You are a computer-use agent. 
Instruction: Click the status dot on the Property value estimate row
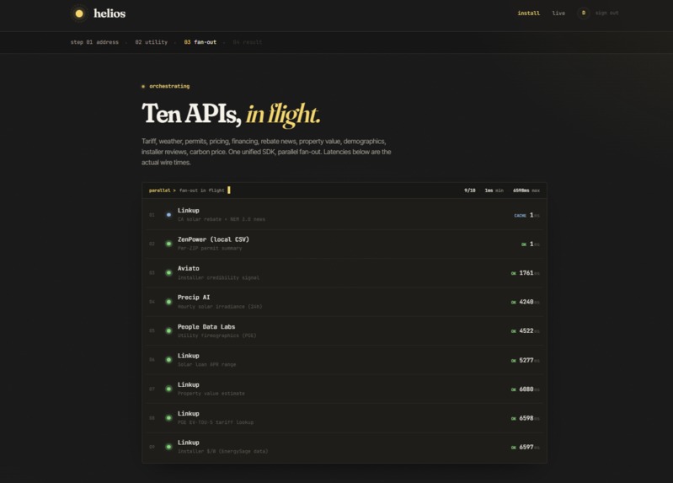pos(168,389)
